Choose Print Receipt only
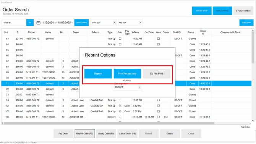This screenshot has width=256, height=144. click(x=127, y=74)
